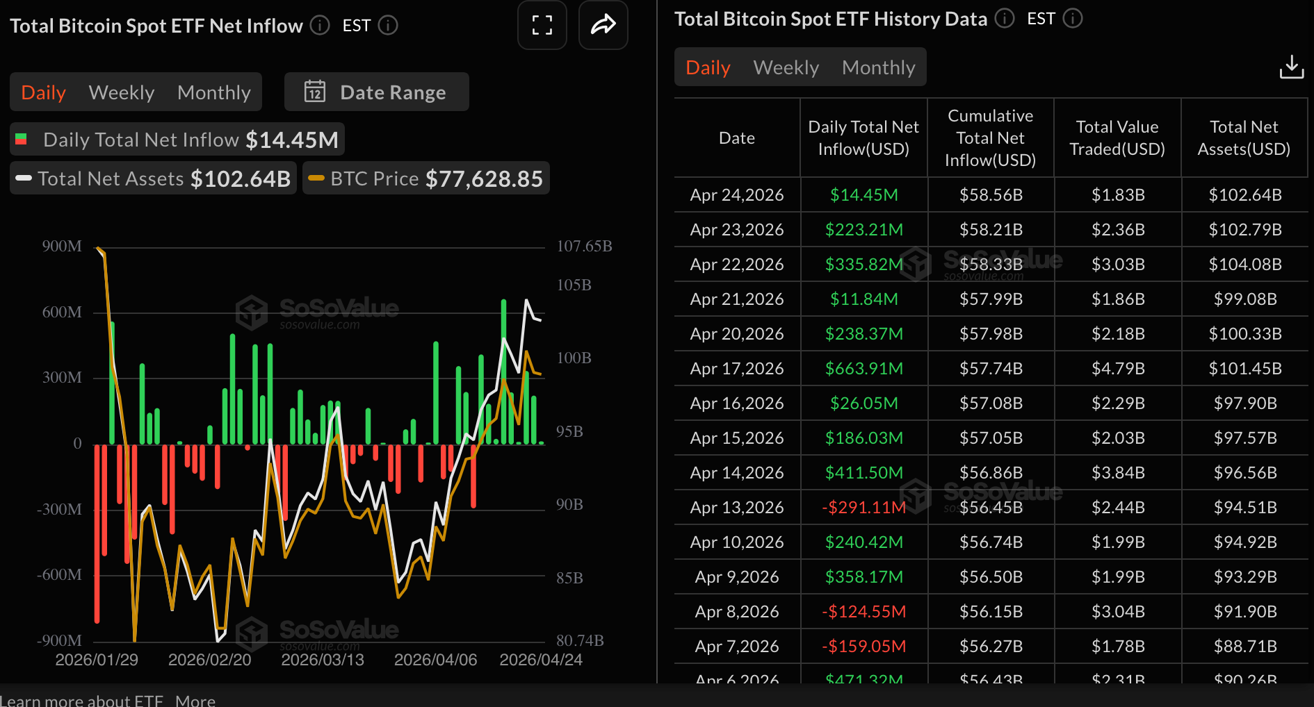Click the $101.45B net assets cell

[x=1245, y=368]
